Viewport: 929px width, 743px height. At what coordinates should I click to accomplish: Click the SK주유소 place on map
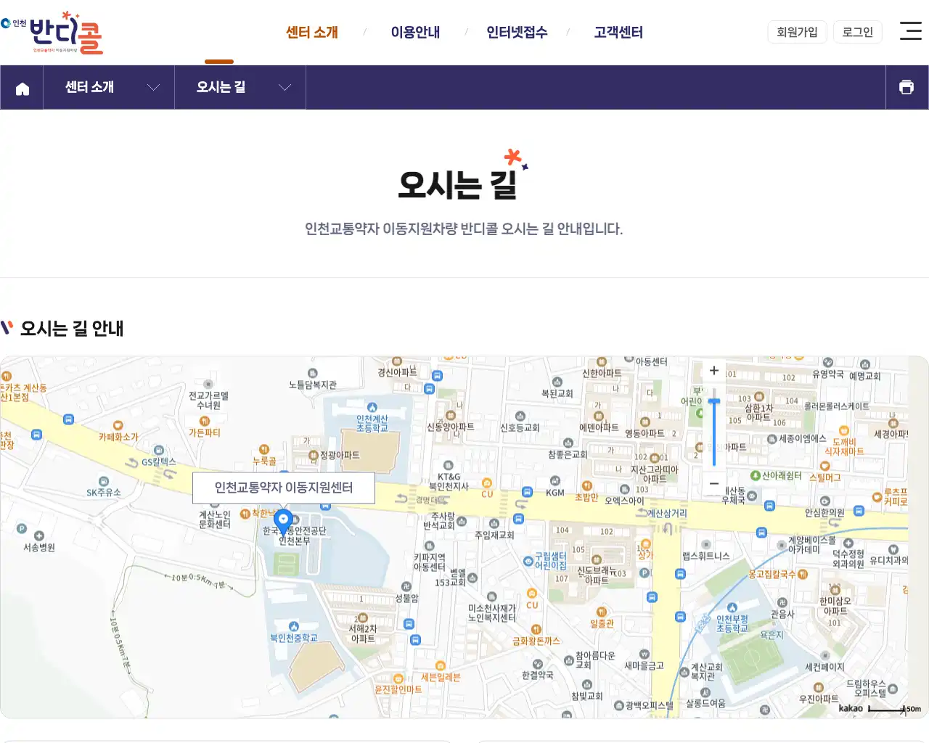pos(104,492)
